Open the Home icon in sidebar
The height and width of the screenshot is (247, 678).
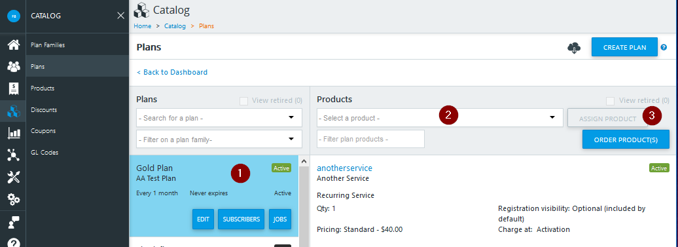pos(14,45)
